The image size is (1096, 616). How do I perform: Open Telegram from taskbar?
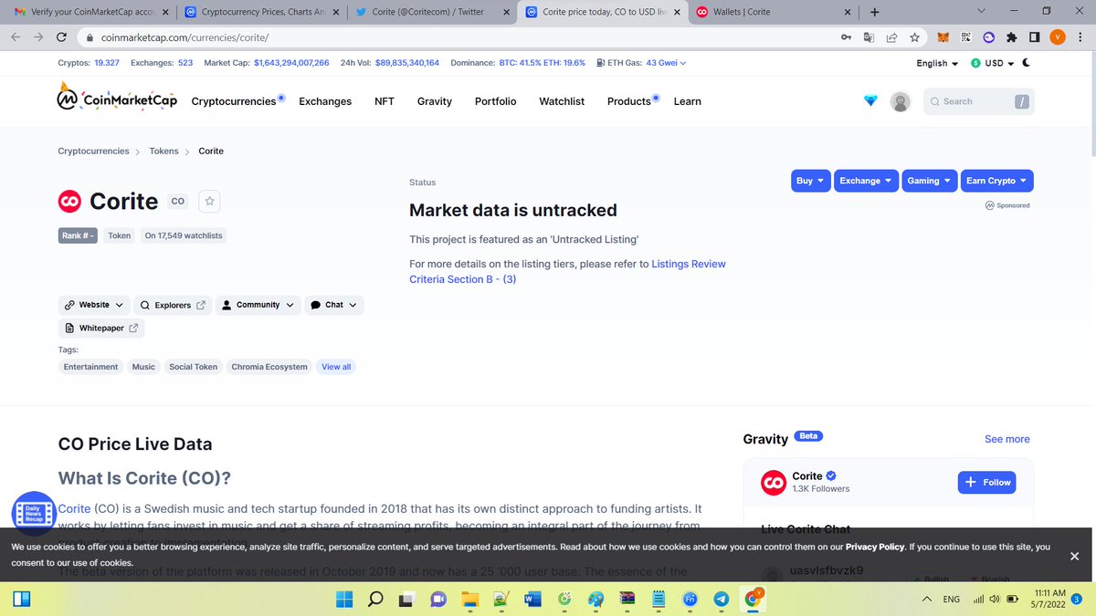722,599
